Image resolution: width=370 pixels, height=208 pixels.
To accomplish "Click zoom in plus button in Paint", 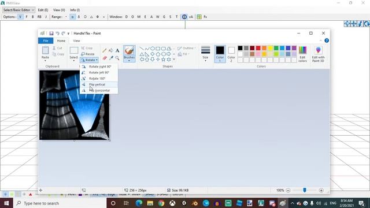I will point(321,190).
